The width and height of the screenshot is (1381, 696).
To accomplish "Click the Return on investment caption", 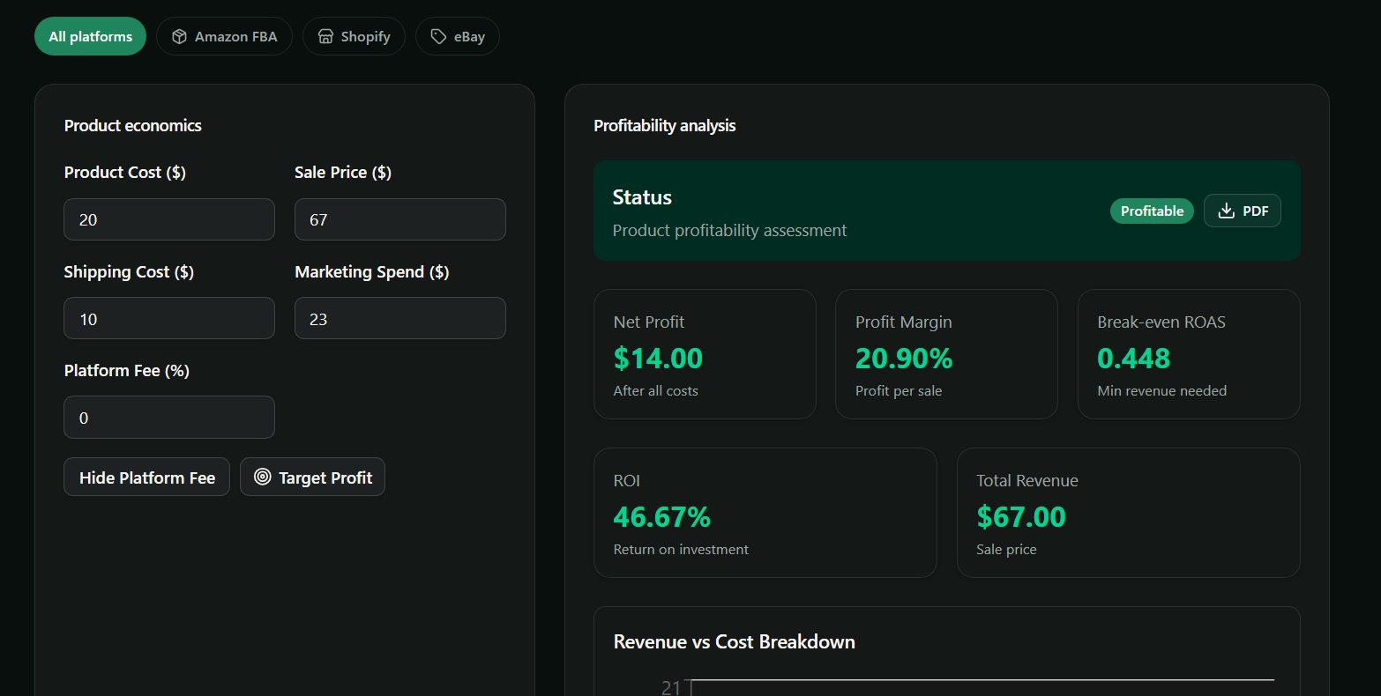I will pyautogui.click(x=681, y=549).
